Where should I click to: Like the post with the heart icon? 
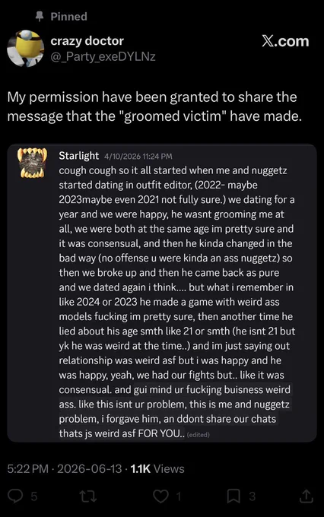161,496
